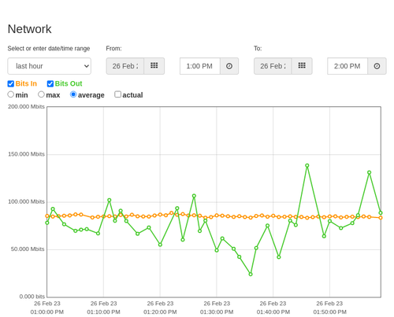Select the average radio button
This screenshot has height=317, width=394.
(73, 94)
